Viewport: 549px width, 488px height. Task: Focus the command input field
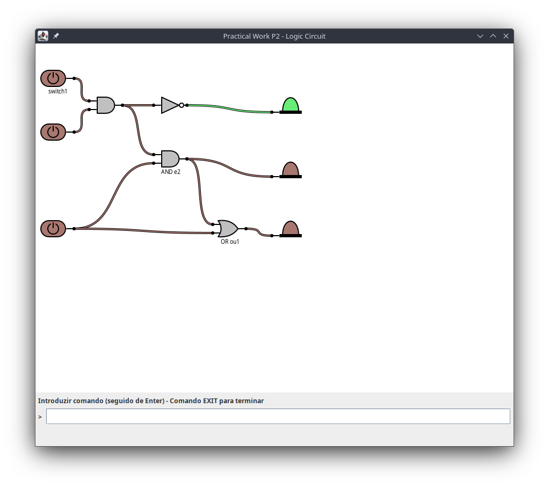[278, 416]
